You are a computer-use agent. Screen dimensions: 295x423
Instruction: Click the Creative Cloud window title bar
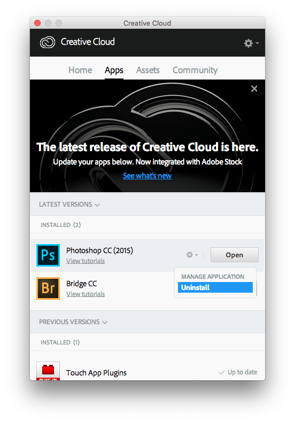coord(147,23)
